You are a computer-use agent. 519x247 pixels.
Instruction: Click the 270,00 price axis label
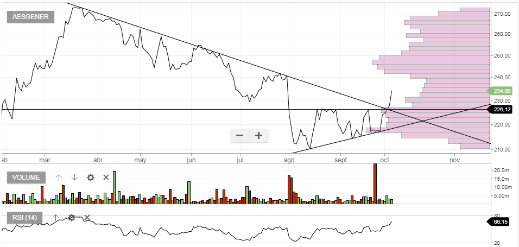[503, 14]
